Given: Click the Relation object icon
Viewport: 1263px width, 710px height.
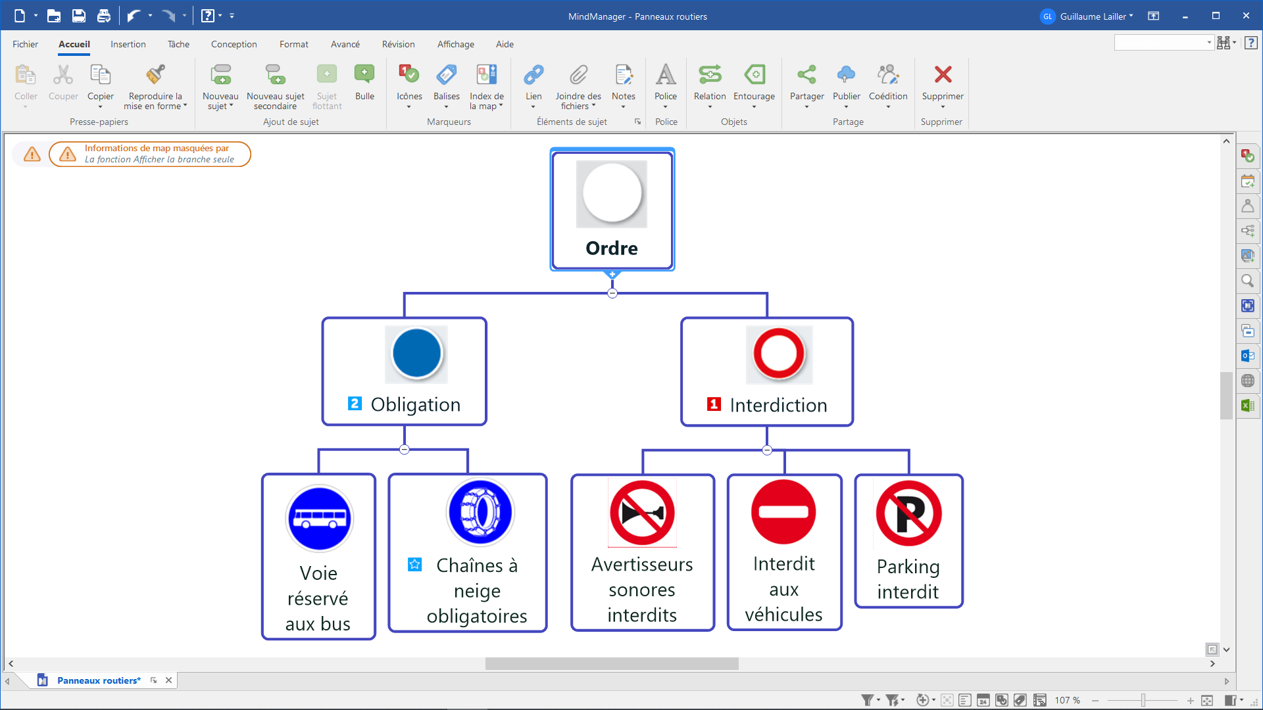Looking at the screenshot, I should coord(710,75).
